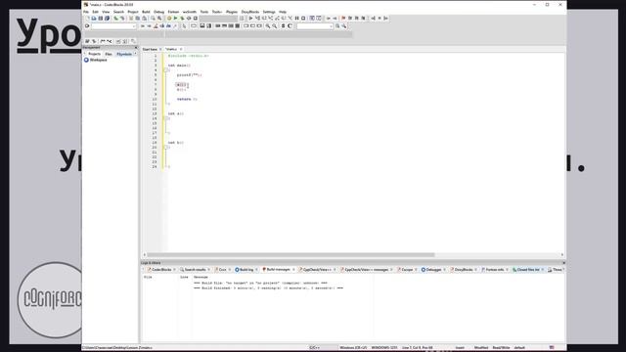Click the Next line debug icon

point(264,19)
